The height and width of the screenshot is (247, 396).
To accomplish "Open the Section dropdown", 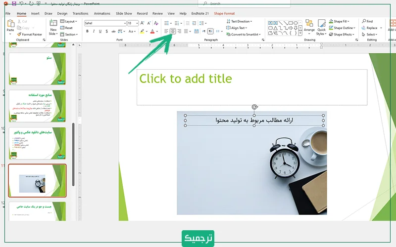I will [69, 34].
